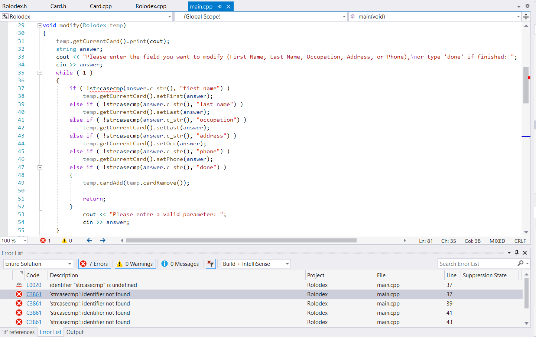Click the split editor window icon
This screenshot has width=536, height=337.
pos(526,17)
